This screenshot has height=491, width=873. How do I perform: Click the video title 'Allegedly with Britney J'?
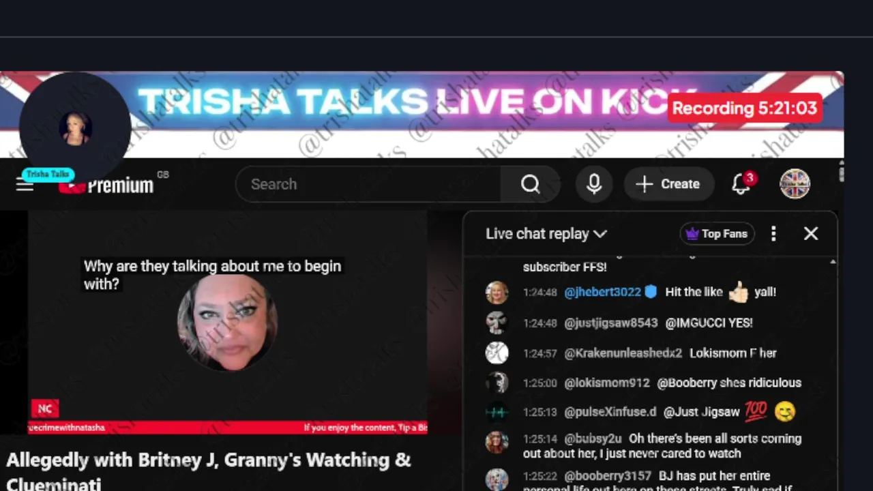209,471
